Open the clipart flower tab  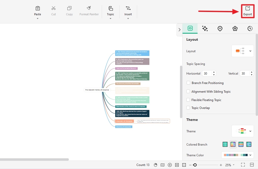click(235, 29)
